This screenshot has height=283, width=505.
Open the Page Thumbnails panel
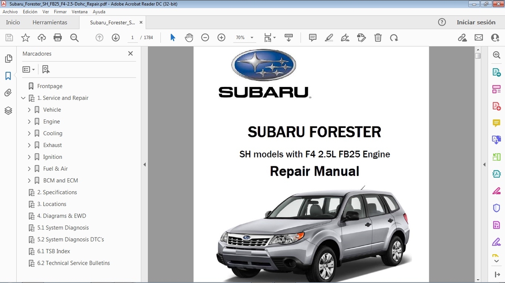8,58
